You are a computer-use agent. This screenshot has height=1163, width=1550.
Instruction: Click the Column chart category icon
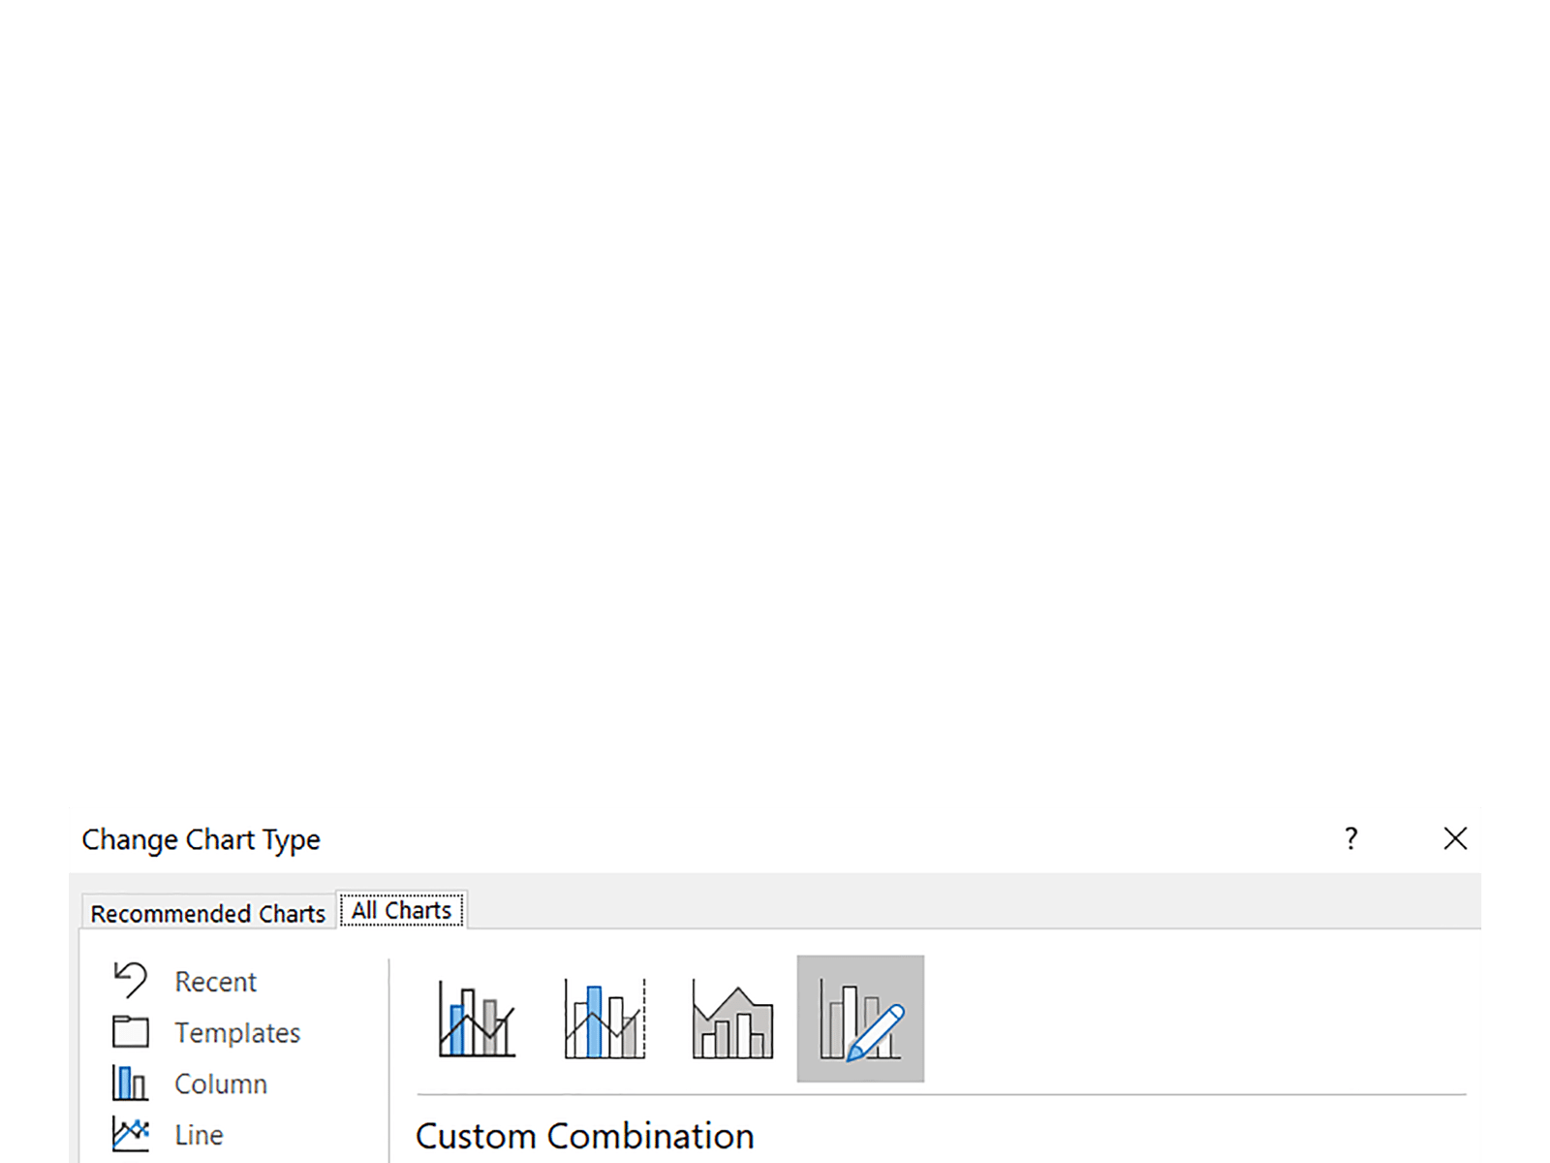[x=130, y=1083]
